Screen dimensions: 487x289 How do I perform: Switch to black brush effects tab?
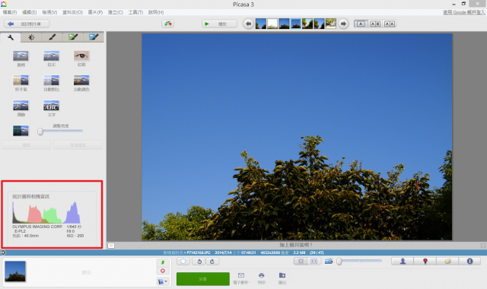pos(53,37)
